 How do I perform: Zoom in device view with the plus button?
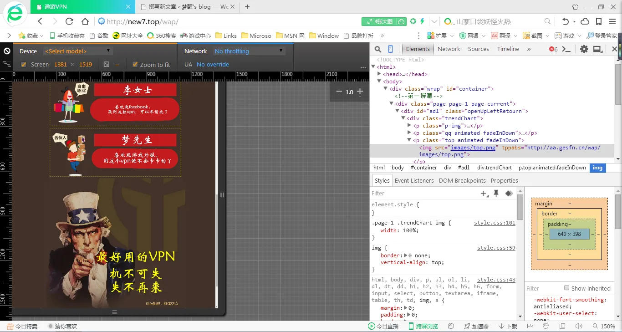pyautogui.click(x=360, y=92)
